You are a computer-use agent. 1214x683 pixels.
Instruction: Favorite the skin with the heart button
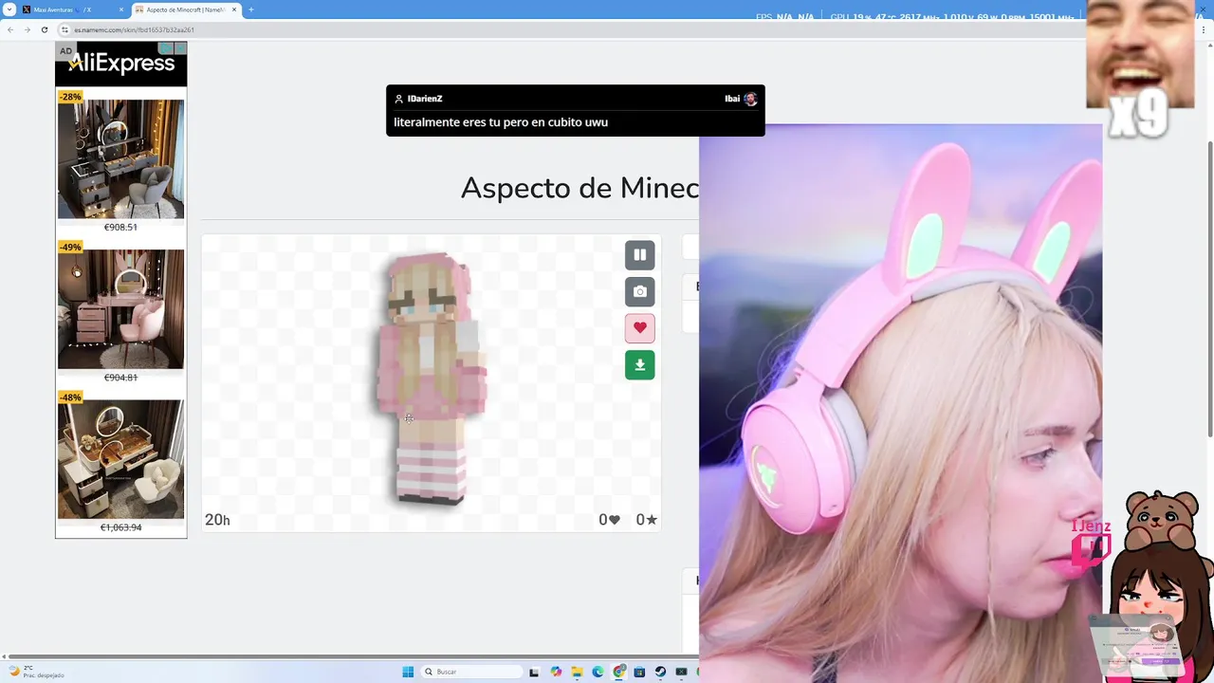point(639,328)
